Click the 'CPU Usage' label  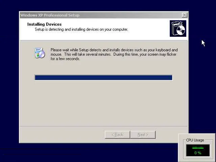point(195,140)
